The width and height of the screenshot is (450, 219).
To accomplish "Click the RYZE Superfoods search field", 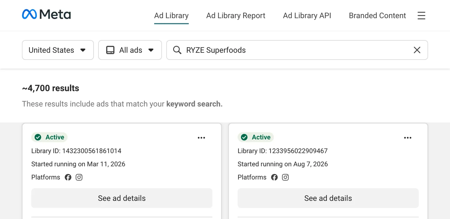I will [x=297, y=50].
